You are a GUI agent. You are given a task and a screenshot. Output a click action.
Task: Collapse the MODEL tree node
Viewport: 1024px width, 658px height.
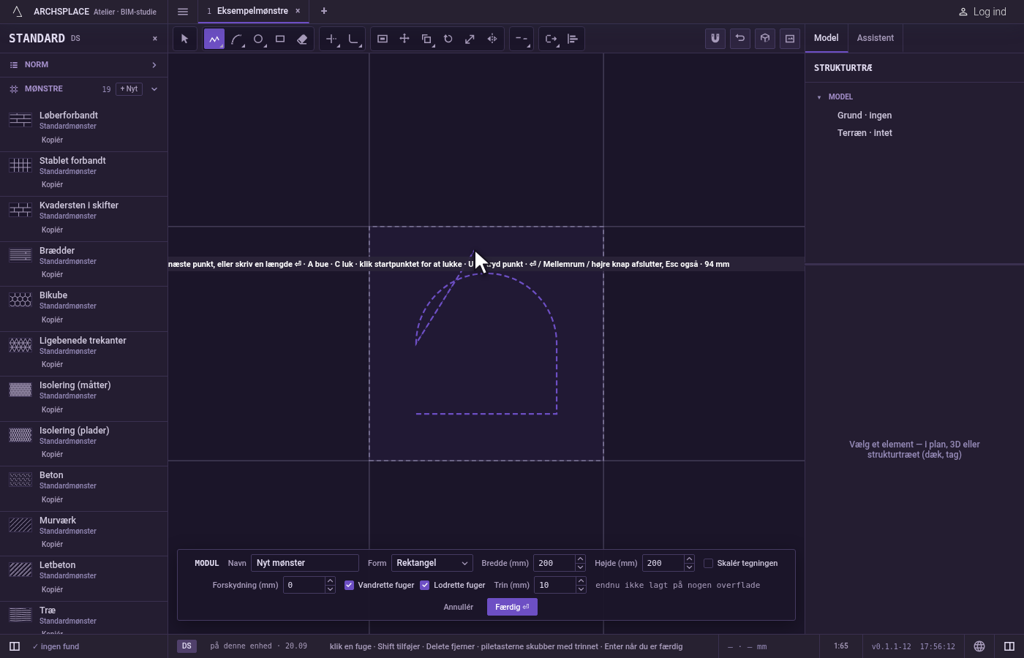[819, 97]
